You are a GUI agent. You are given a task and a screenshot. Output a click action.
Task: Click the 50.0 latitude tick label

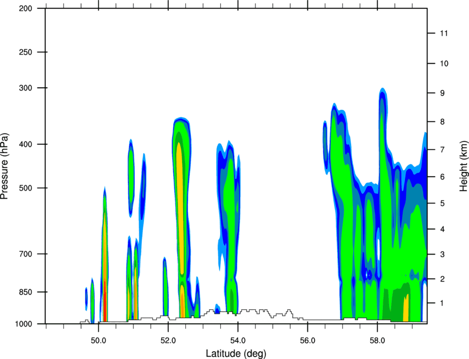pos(98,340)
